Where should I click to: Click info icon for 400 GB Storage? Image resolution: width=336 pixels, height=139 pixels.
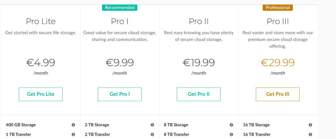73,125
